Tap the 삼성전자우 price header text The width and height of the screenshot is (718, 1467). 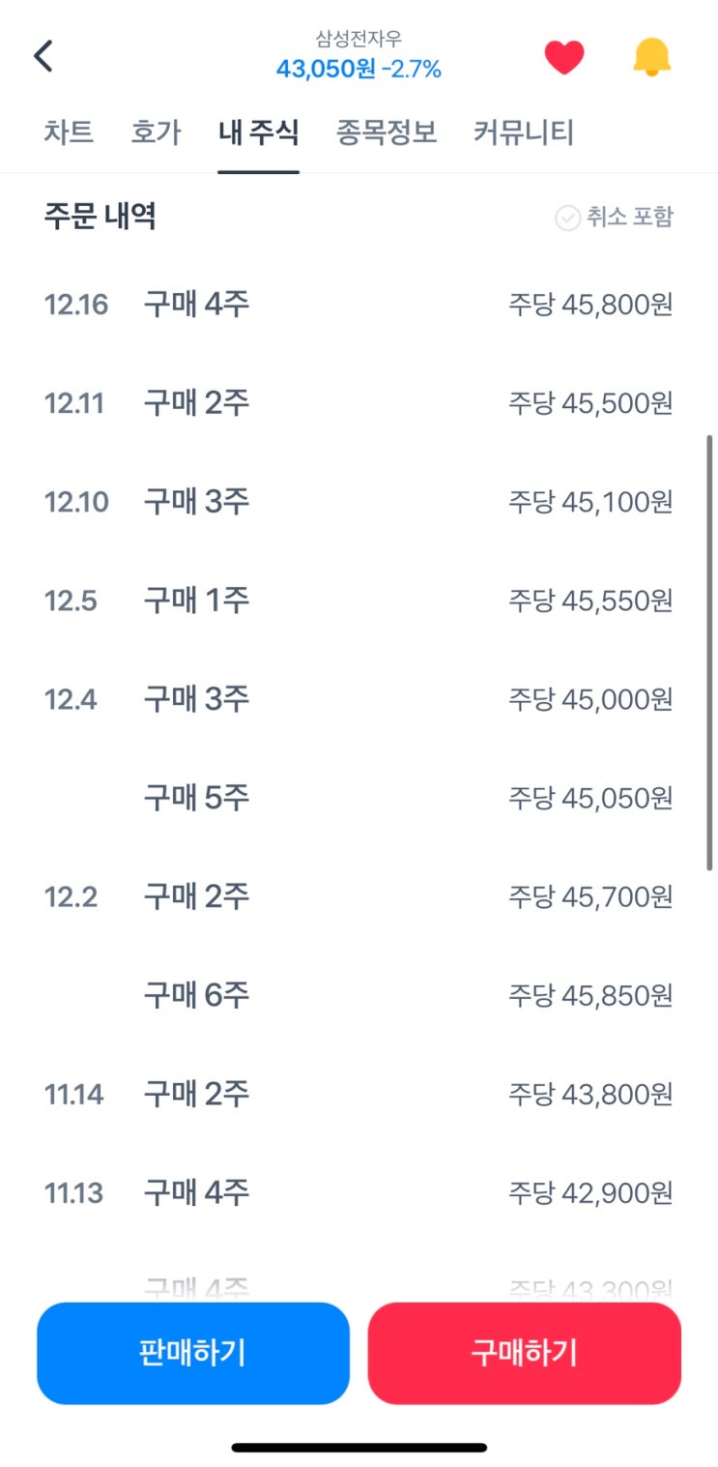(x=359, y=56)
